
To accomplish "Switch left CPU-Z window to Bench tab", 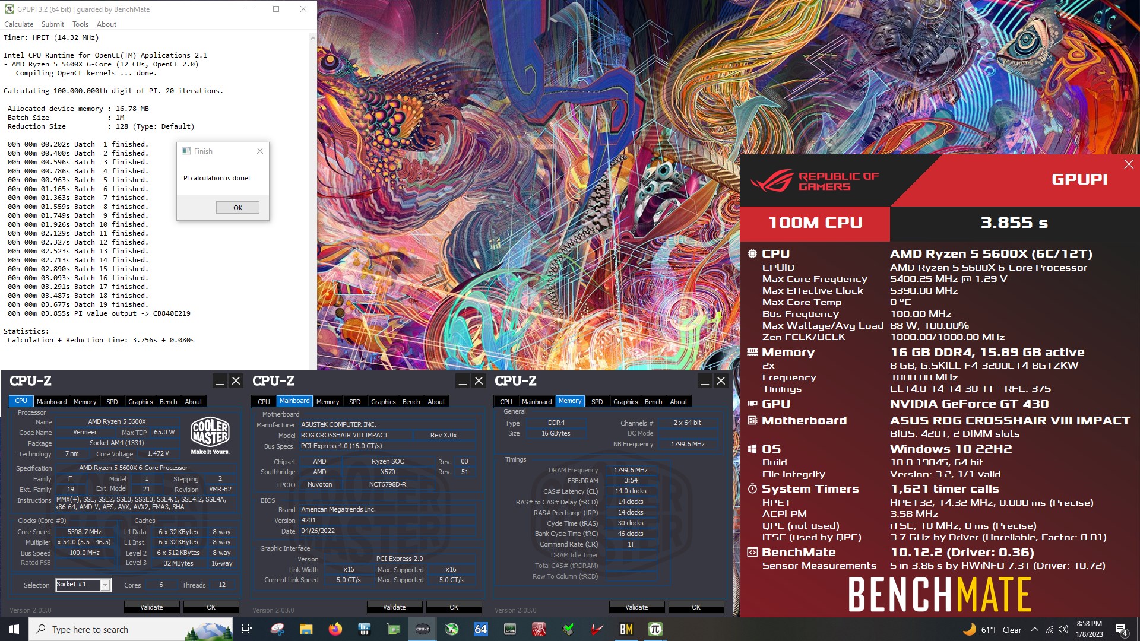I will 169,402.
